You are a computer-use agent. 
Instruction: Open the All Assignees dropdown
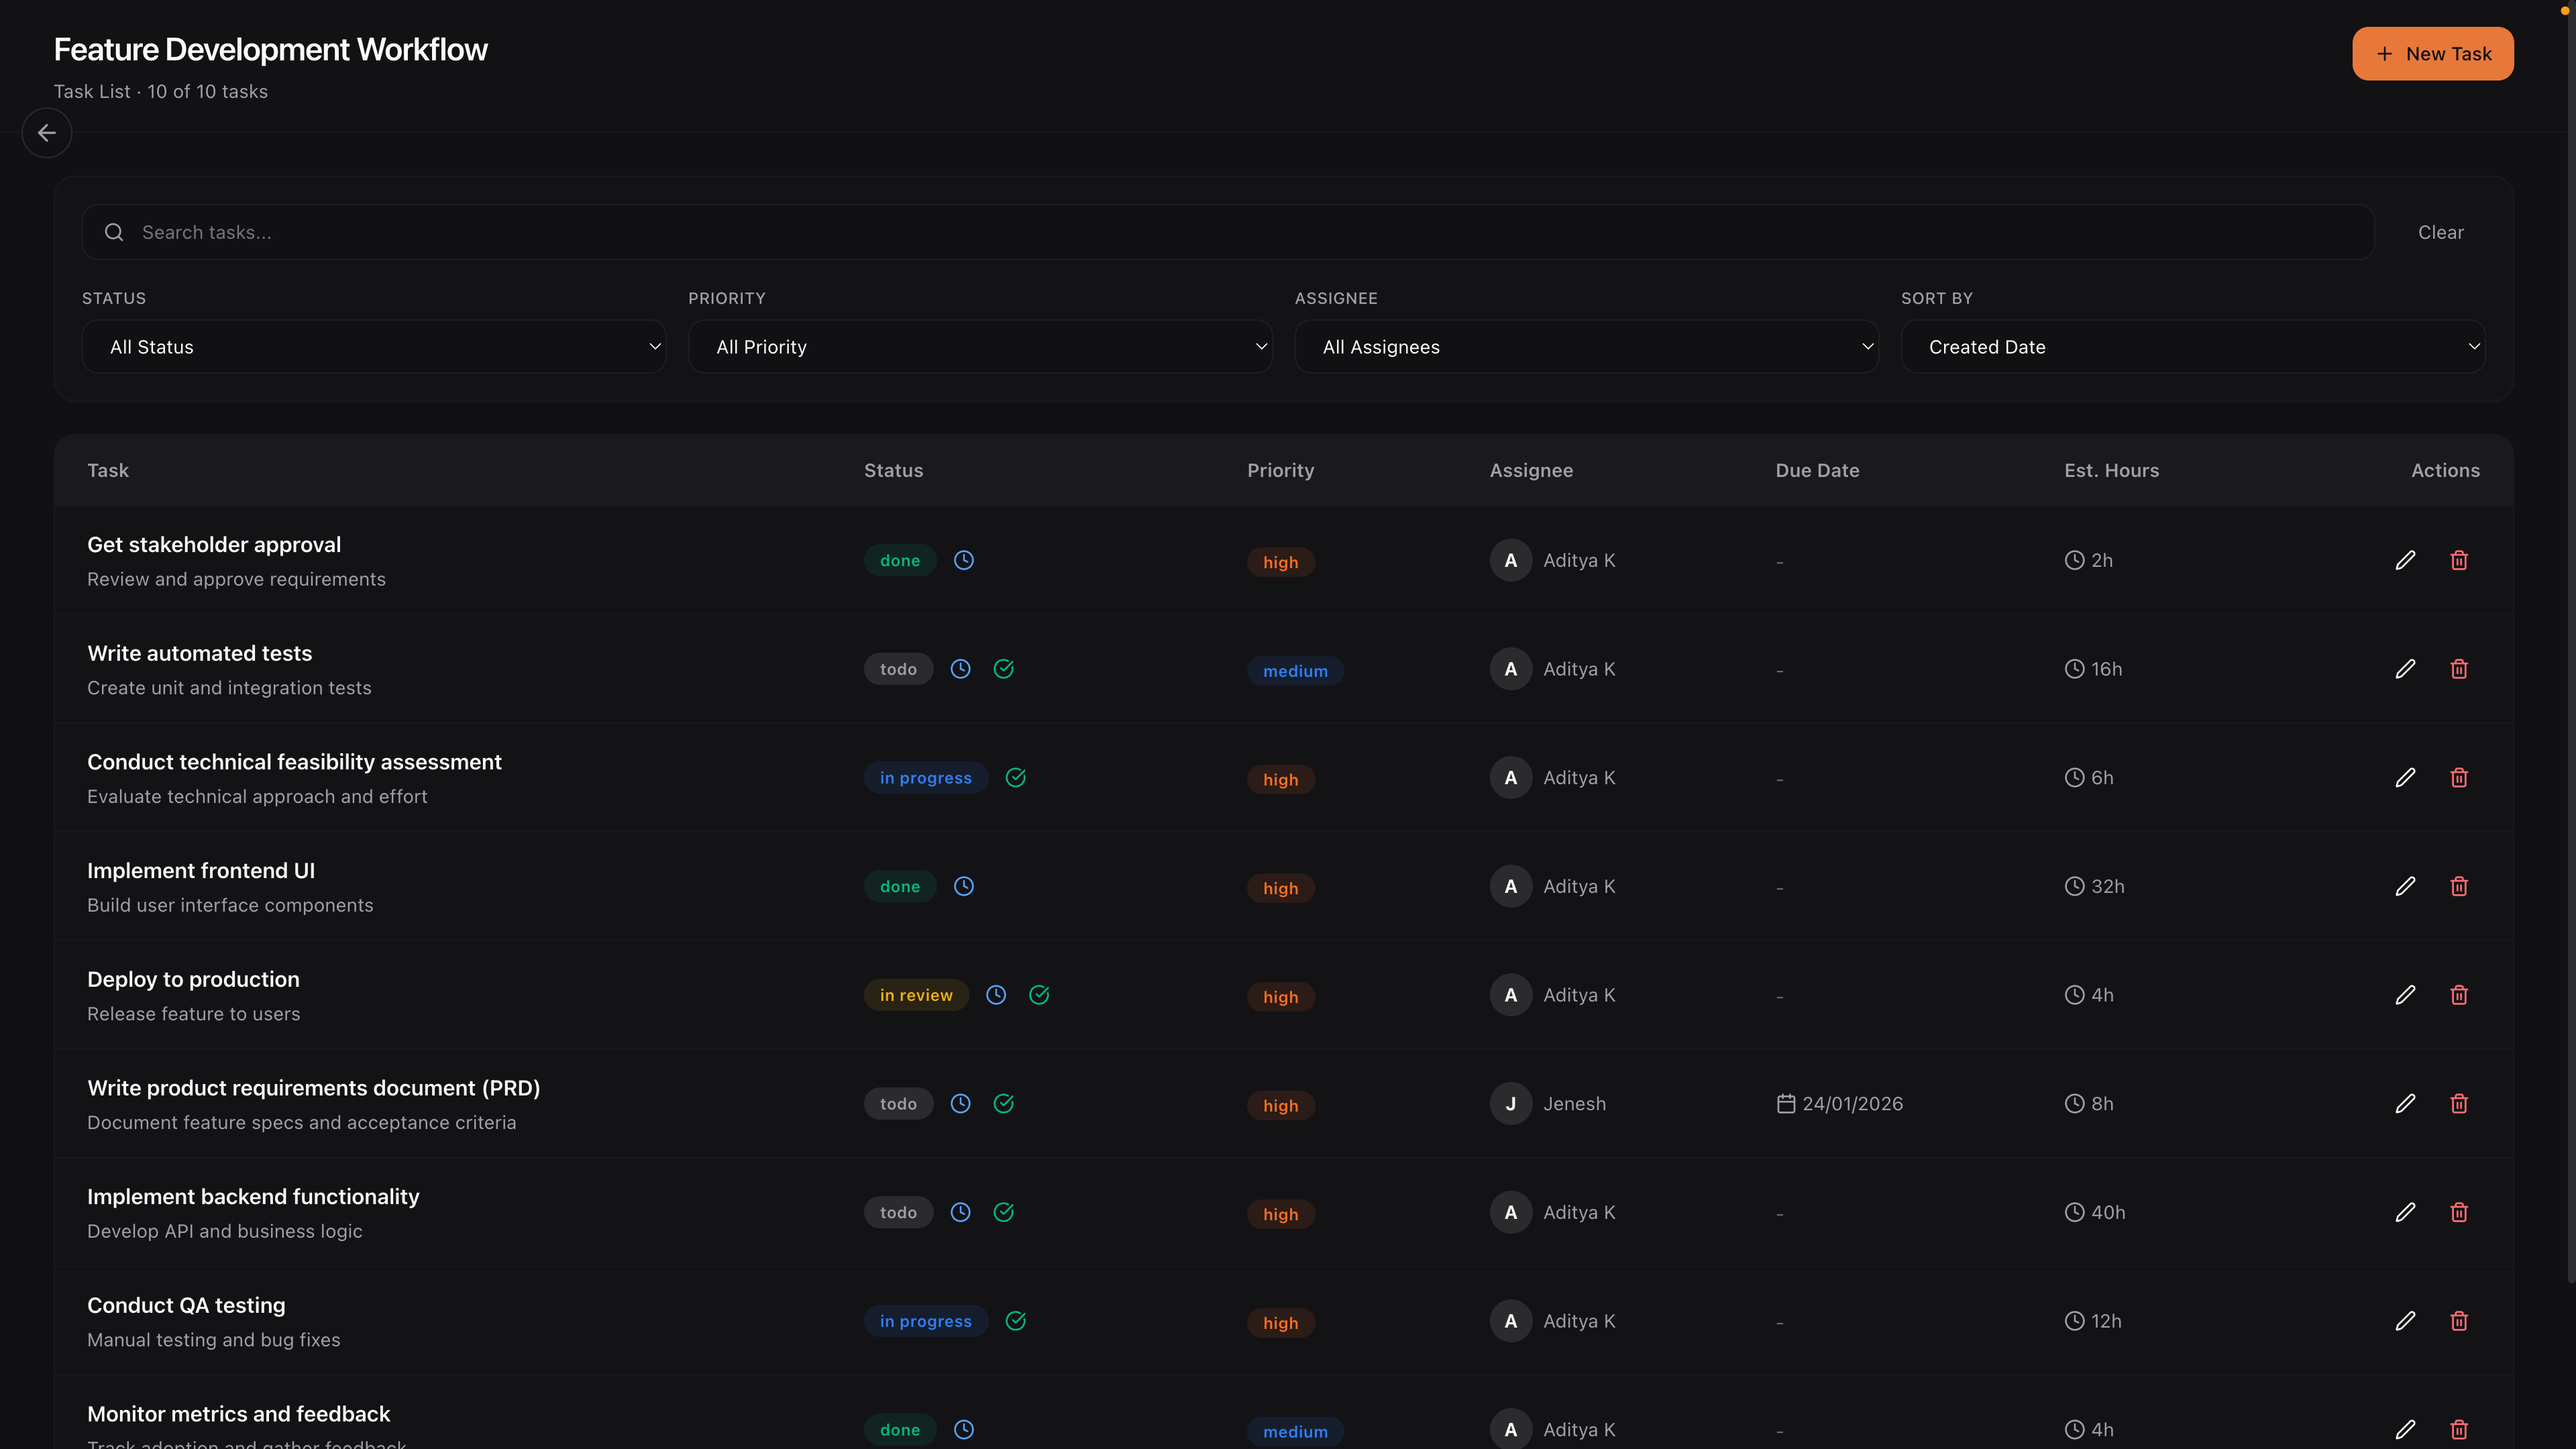pos(1585,347)
